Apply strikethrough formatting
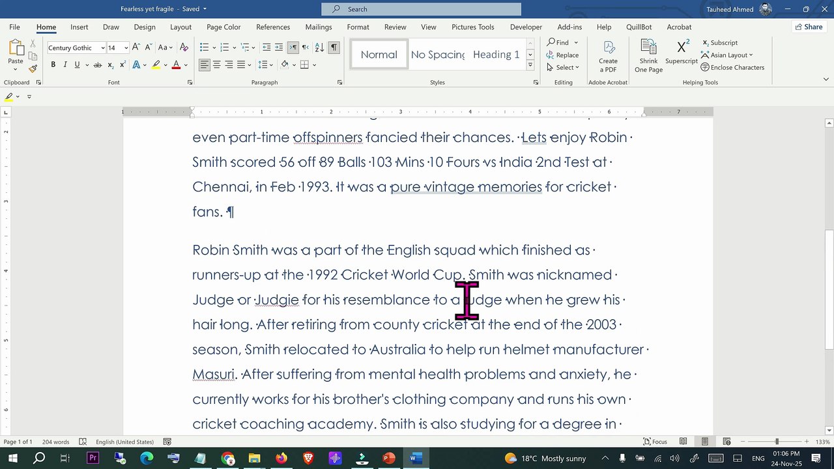Image resolution: width=834 pixels, height=469 pixels. pos(98,64)
